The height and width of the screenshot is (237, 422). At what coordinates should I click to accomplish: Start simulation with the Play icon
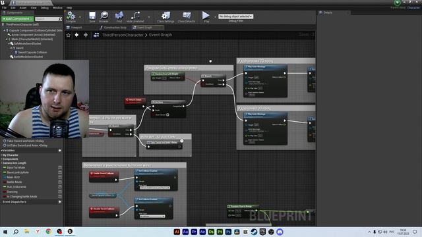point(206,15)
